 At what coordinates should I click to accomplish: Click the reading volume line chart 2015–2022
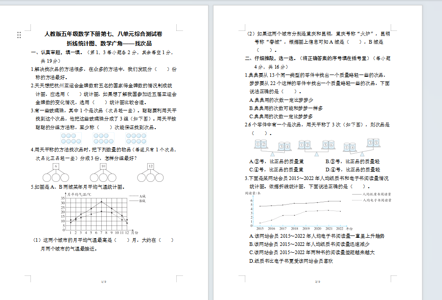tap(318, 211)
